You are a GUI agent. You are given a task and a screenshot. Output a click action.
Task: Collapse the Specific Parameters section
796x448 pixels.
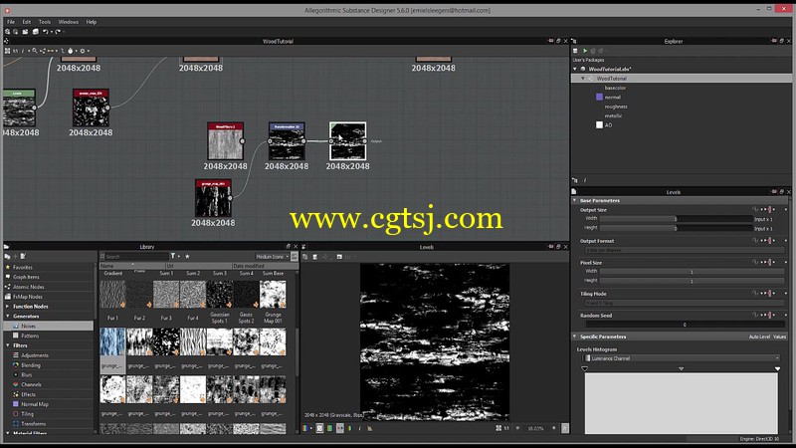[x=575, y=336]
